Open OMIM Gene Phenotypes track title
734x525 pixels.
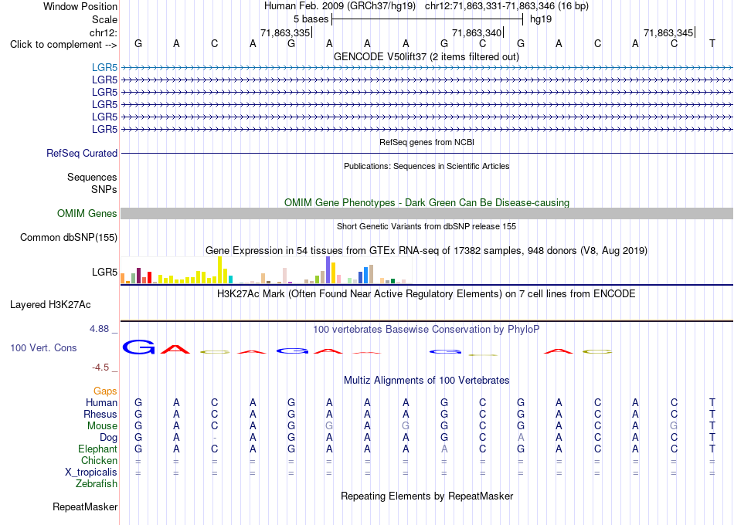click(x=426, y=202)
